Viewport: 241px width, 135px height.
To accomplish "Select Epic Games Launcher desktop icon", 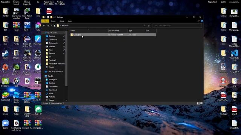I will tap(16, 13).
